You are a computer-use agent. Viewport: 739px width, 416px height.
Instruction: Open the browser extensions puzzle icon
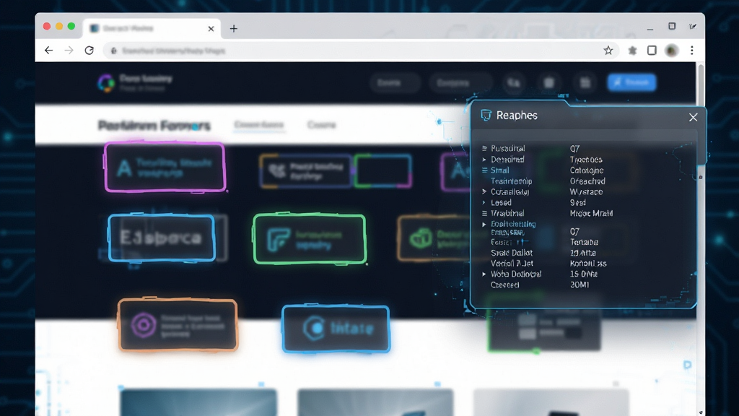(x=632, y=51)
